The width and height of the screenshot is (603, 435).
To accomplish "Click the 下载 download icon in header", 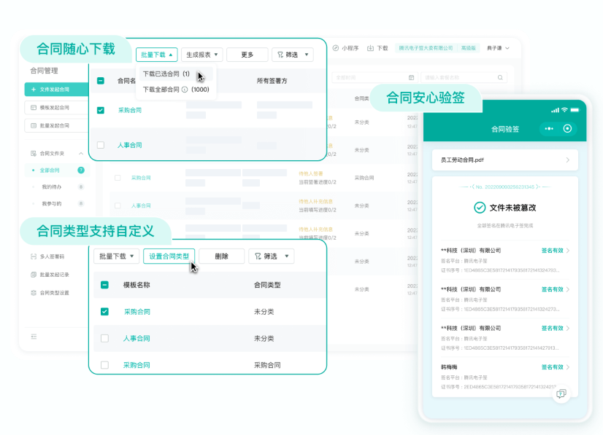I will 370,48.
